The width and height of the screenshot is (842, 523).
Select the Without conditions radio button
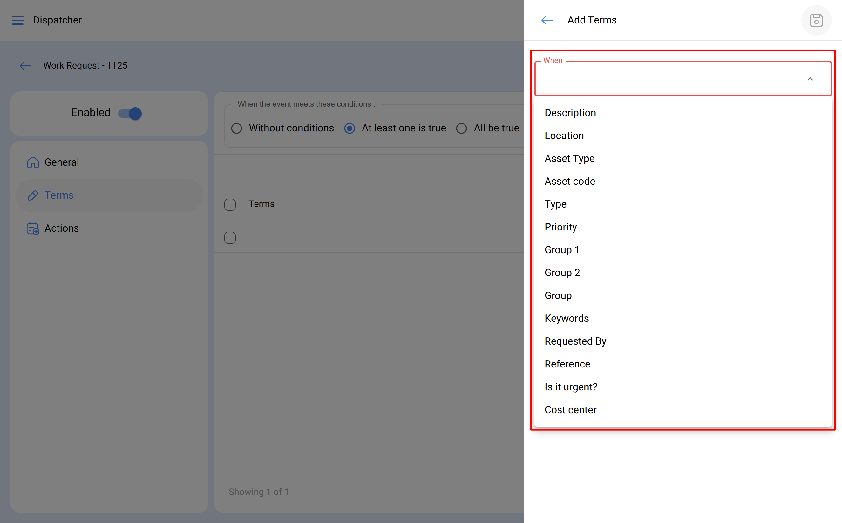click(x=236, y=128)
